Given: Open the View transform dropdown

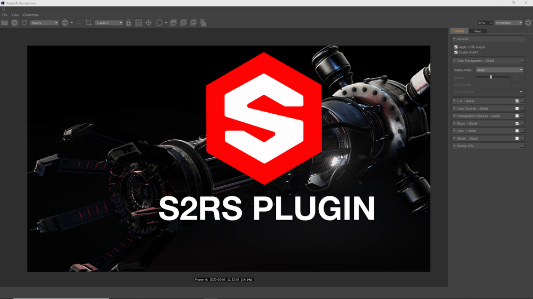Looking at the screenshot, I should click(x=500, y=92).
